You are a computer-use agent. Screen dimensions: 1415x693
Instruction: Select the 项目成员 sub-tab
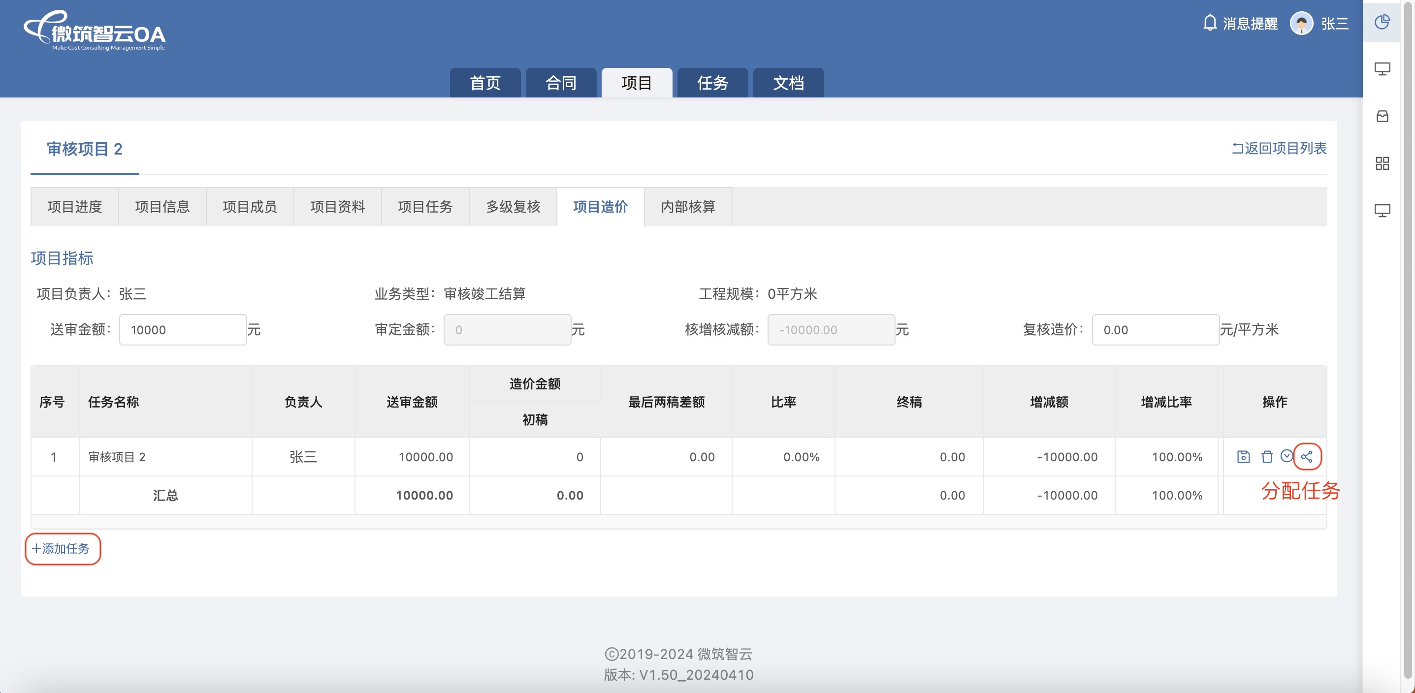tap(250, 206)
